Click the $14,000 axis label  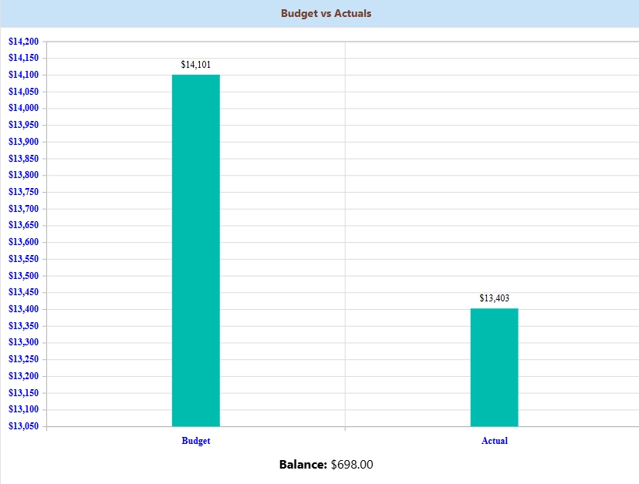[24, 107]
